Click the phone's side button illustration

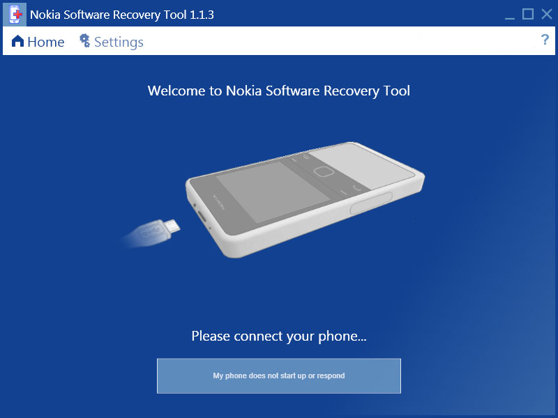(x=371, y=203)
